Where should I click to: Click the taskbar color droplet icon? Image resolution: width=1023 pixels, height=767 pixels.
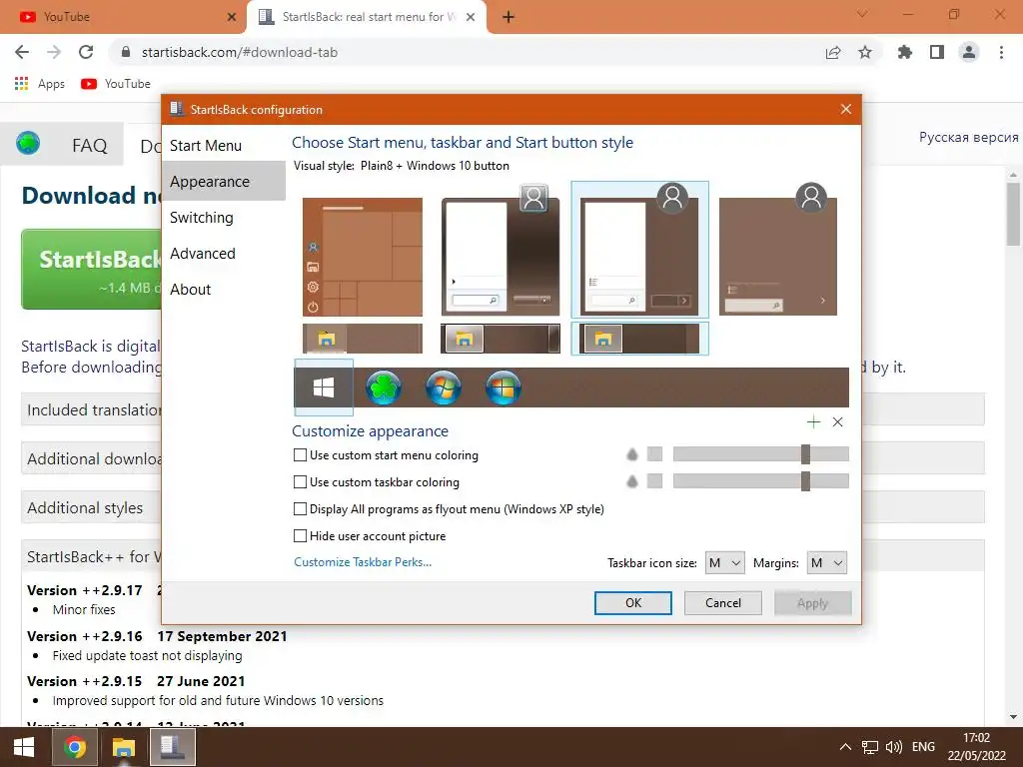[x=631, y=481]
